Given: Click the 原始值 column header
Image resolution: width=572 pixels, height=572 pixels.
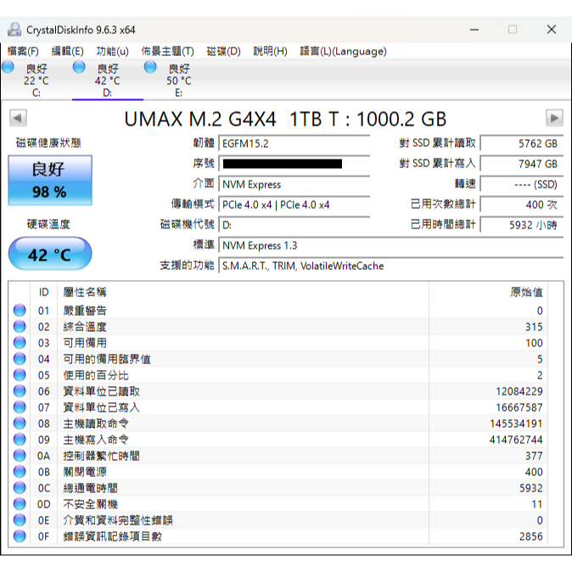Looking at the screenshot, I should [525, 292].
